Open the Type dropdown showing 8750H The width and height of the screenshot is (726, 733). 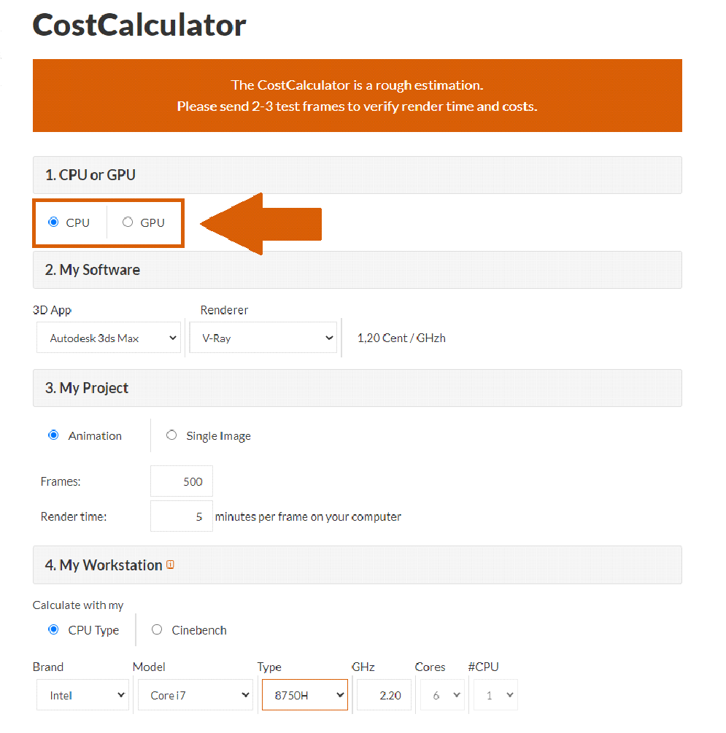point(305,694)
